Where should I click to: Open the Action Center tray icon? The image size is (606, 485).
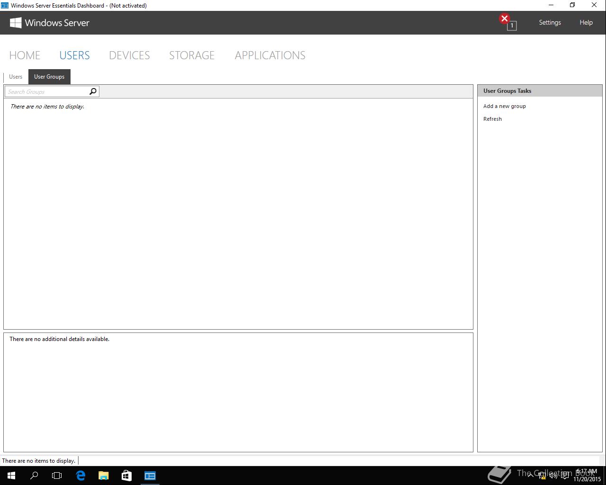(x=565, y=476)
